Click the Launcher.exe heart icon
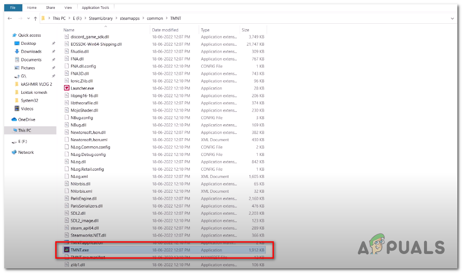 tap(67, 88)
